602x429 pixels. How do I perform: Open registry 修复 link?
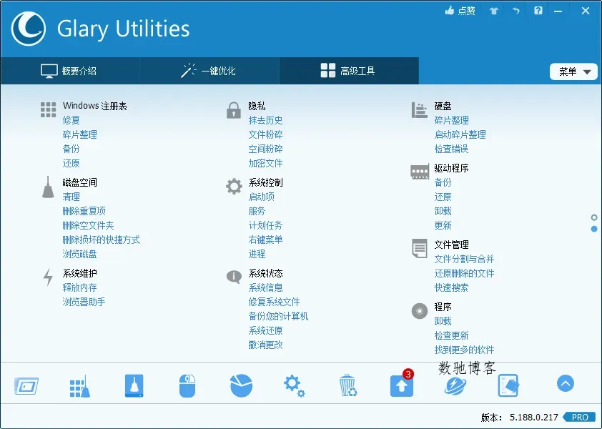click(x=71, y=120)
